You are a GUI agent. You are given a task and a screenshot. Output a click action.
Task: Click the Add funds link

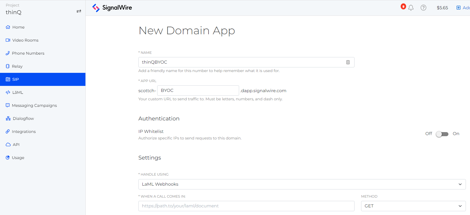click(x=463, y=8)
